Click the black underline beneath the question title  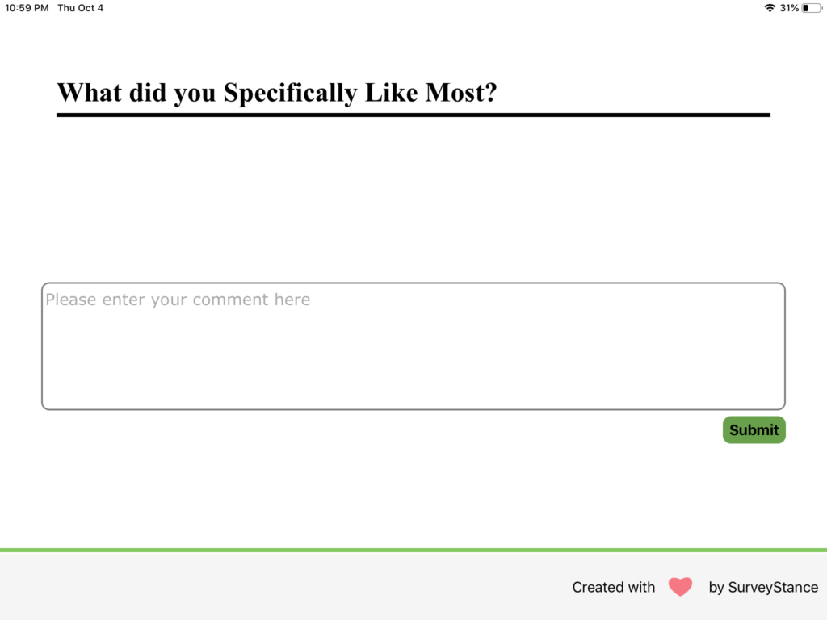[413, 115]
